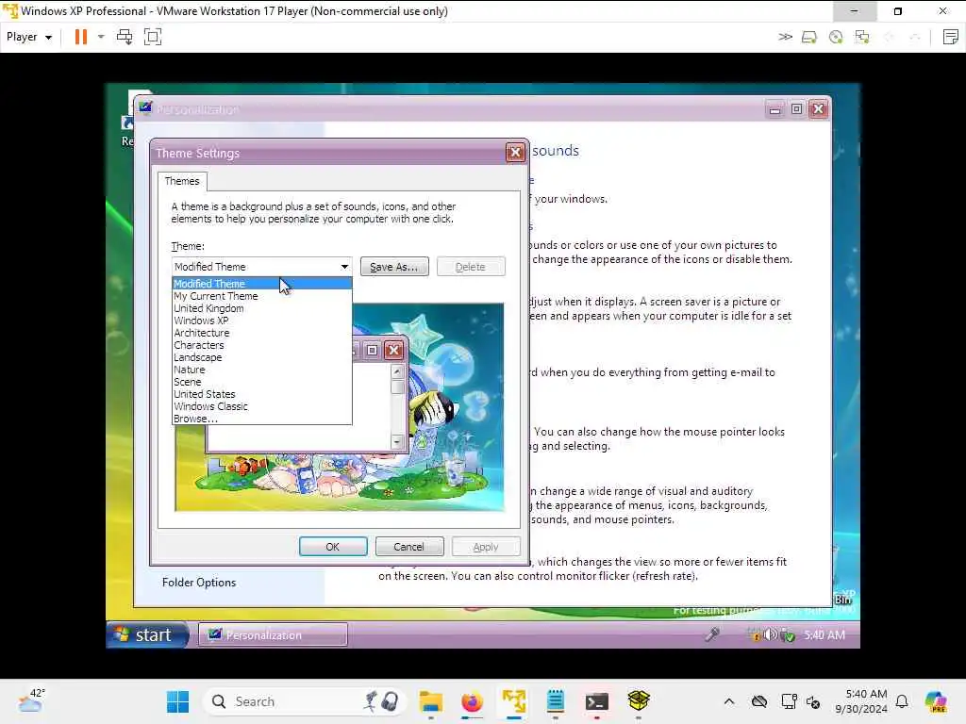Open Folder Options in the Personalization window

tap(199, 583)
